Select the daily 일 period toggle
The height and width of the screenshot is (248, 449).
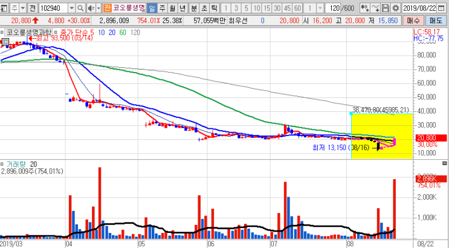point(152,8)
